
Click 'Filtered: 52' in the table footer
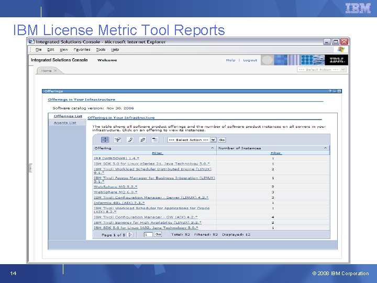point(206,234)
